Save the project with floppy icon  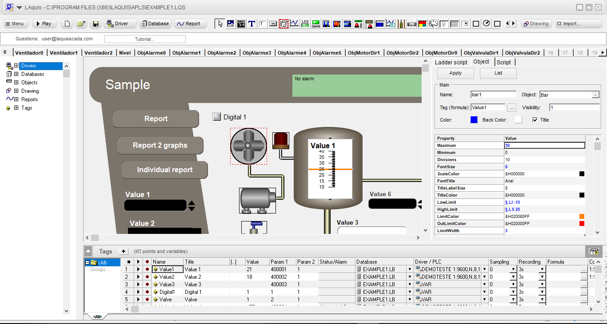pyautogui.click(x=95, y=24)
